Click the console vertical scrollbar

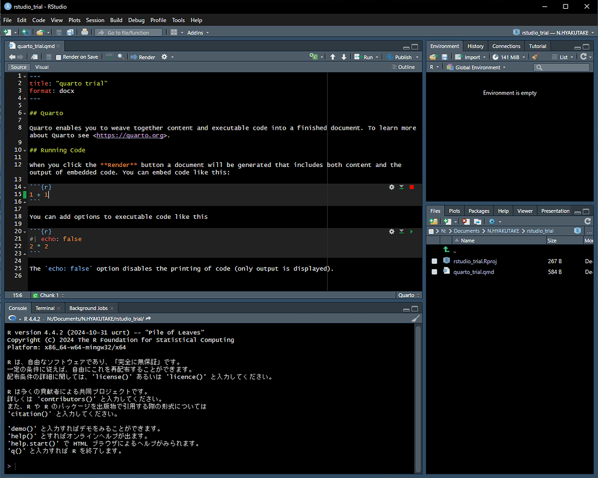(418, 398)
